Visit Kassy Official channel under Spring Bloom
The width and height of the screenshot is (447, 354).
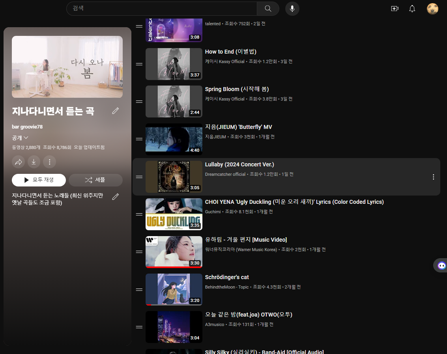point(224,99)
